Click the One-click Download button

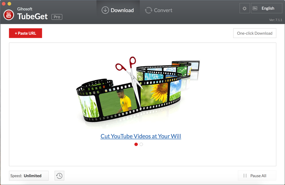coord(255,33)
